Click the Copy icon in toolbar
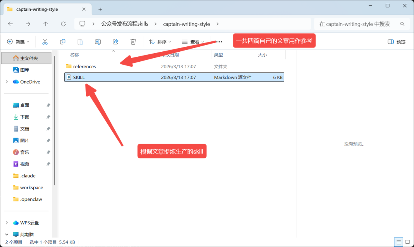 pos(62,42)
